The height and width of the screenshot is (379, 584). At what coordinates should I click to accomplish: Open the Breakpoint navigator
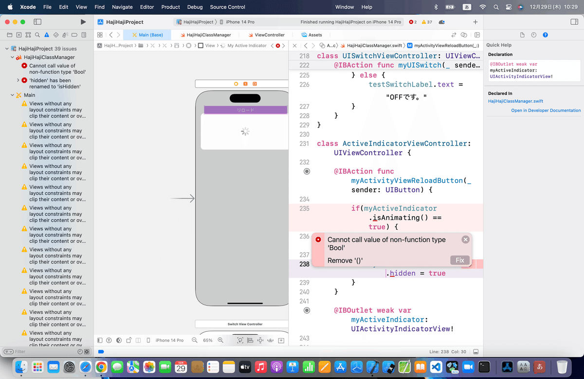[74, 35]
